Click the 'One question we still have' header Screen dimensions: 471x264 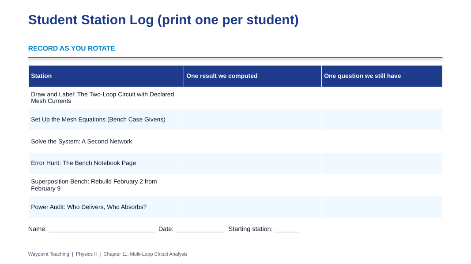pyautogui.click(x=382, y=76)
